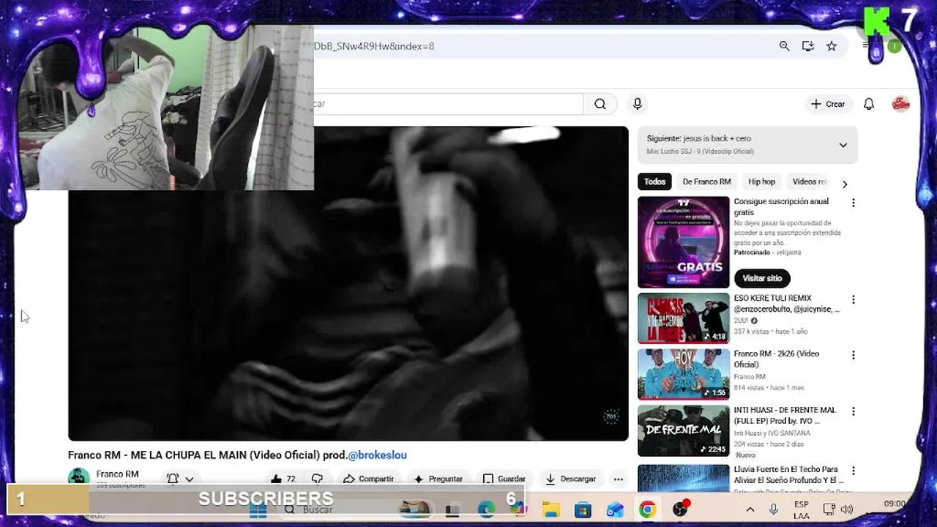Click the Descargar download button
This screenshot has height=527, width=937.
pos(570,479)
